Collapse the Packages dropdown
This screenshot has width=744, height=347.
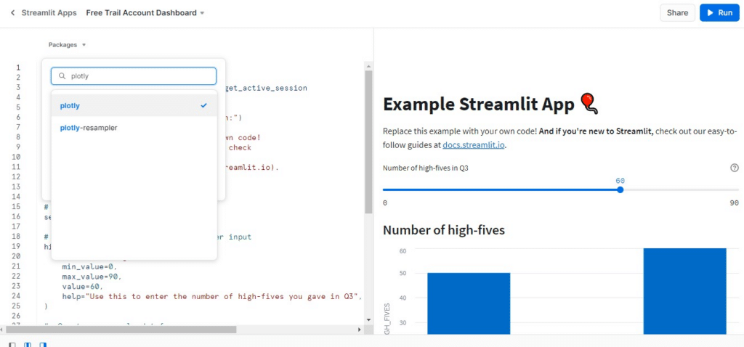tap(67, 44)
